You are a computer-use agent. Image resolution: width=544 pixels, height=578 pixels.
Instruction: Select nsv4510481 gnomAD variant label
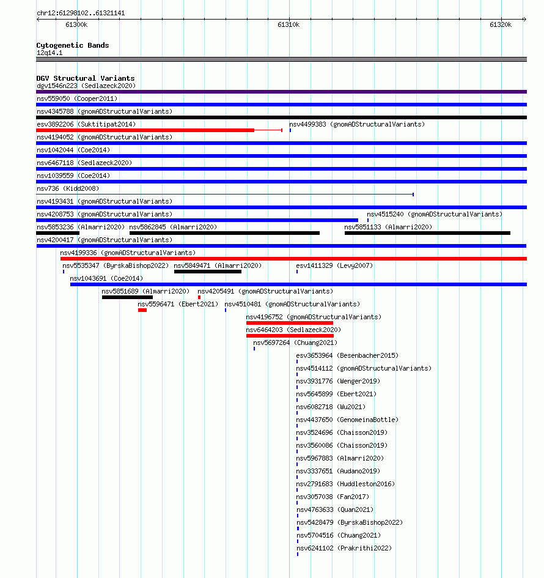point(292,305)
